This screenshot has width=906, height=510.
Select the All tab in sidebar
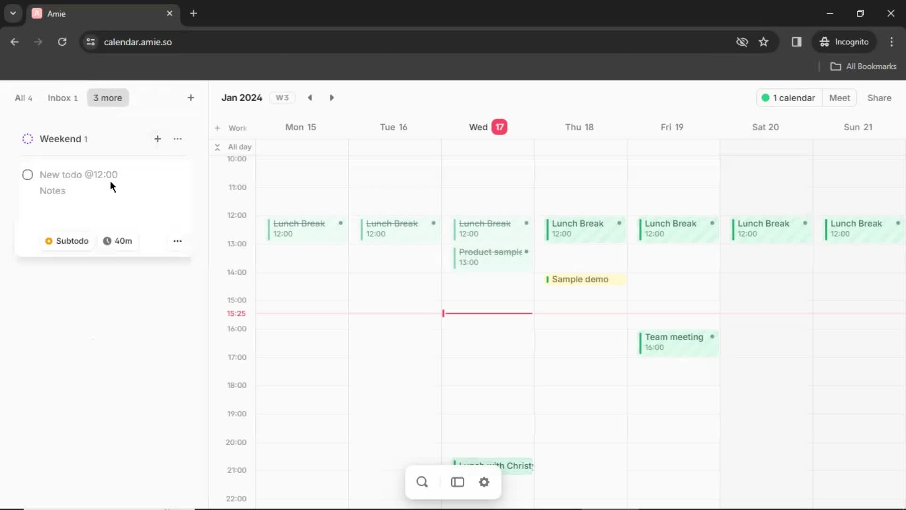click(x=23, y=98)
